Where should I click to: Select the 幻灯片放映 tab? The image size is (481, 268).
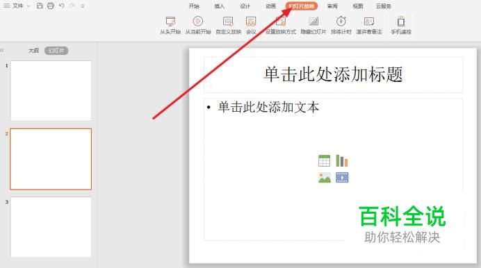[x=301, y=6]
